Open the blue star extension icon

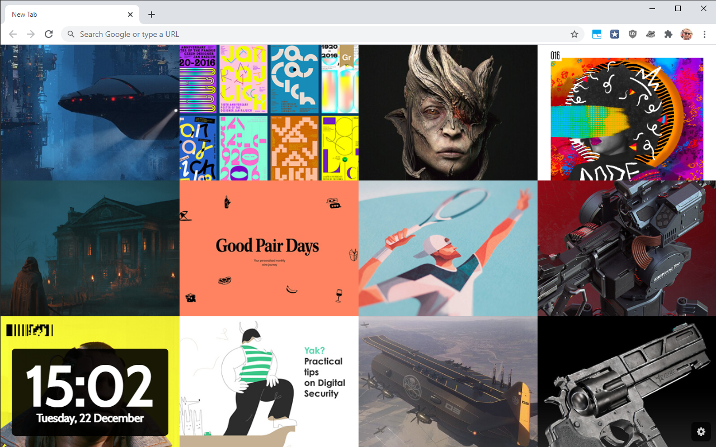(x=615, y=34)
